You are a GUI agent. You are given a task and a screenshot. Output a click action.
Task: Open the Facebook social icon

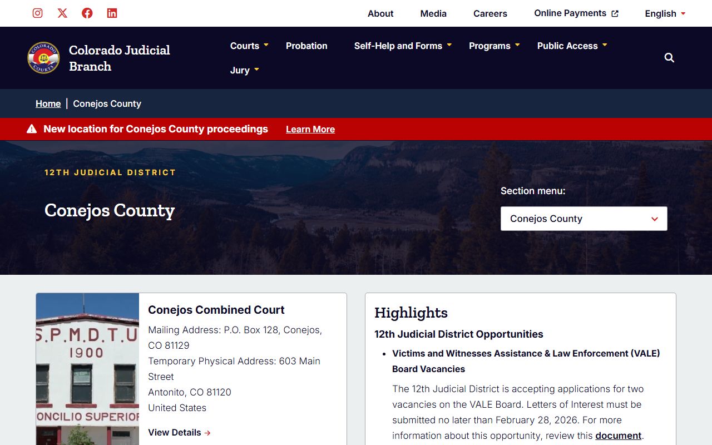87,13
